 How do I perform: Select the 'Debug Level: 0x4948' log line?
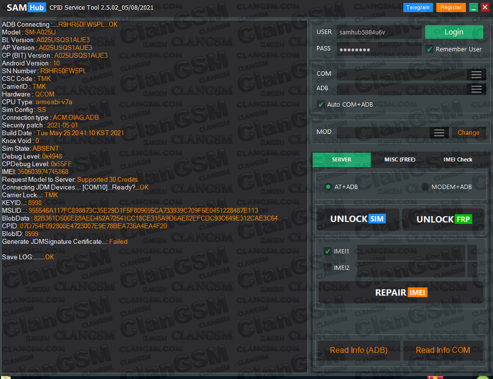(x=32, y=156)
